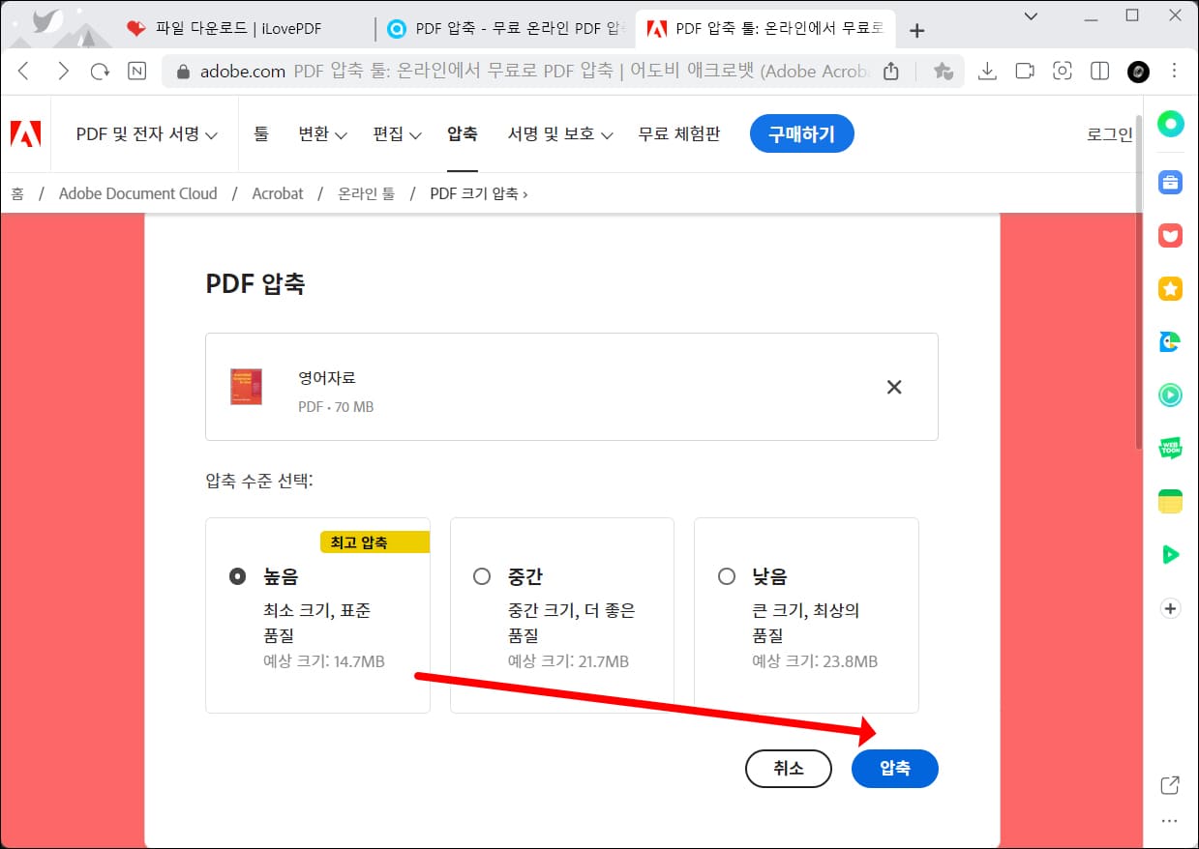
Task: Open split-screen view from the browser toolbar
Action: pos(1099,71)
